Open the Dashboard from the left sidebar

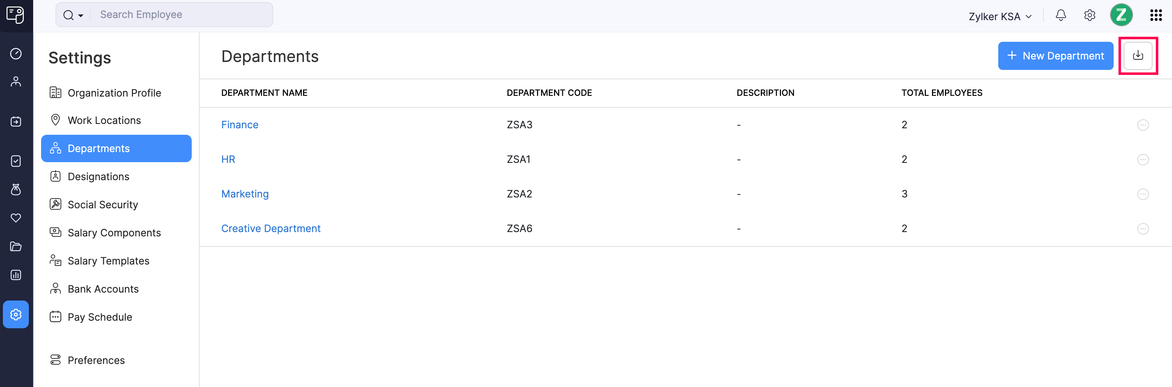point(16,54)
